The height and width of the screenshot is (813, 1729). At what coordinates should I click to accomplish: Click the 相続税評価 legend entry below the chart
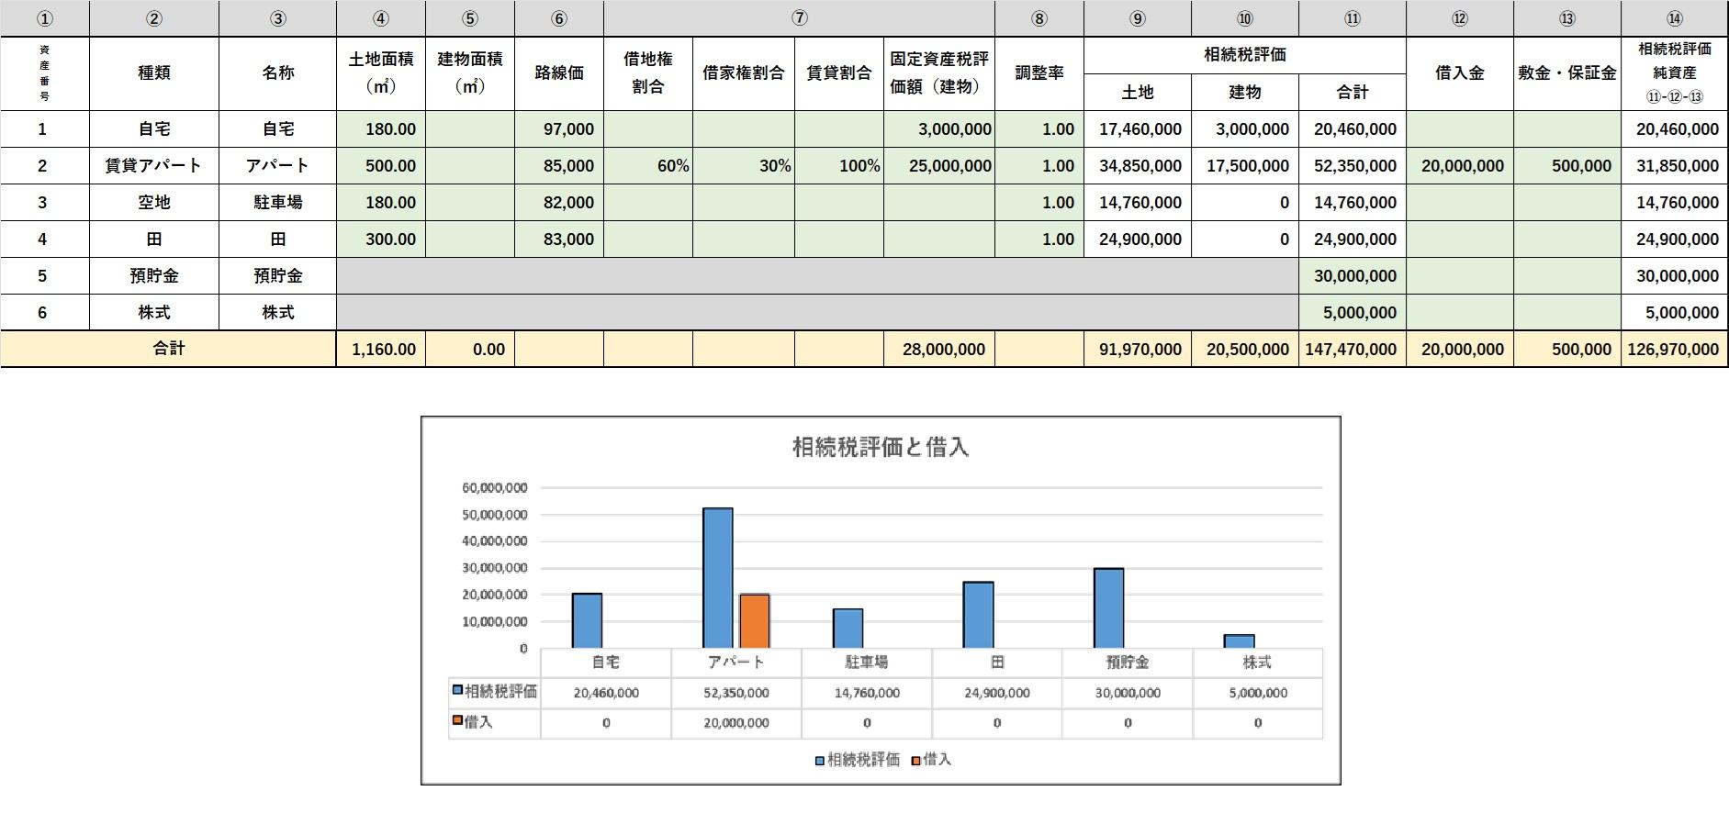[x=857, y=760]
